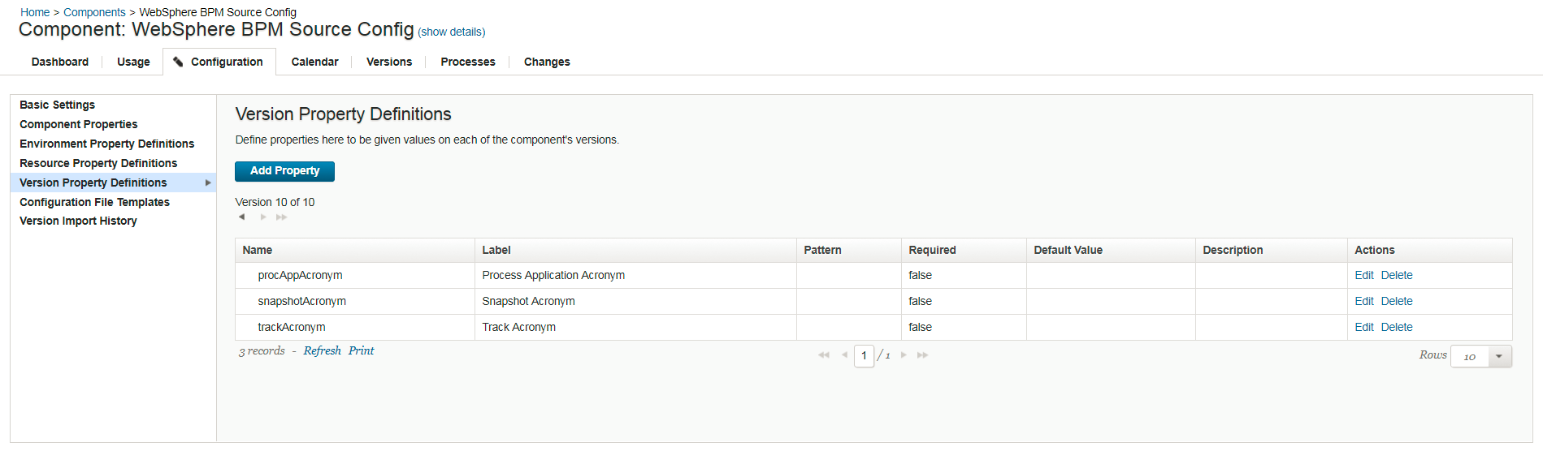
Task: Click the pencil icon on Configuration tab
Action: (178, 62)
